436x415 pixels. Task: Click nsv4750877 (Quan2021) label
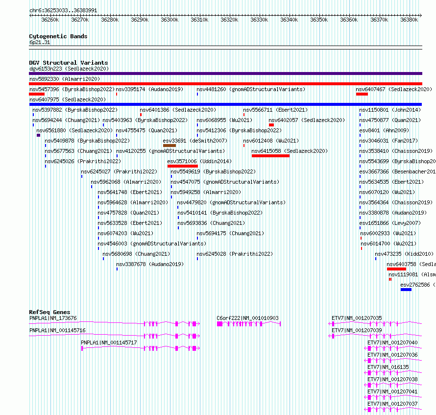pyautogui.click(x=390, y=120)
